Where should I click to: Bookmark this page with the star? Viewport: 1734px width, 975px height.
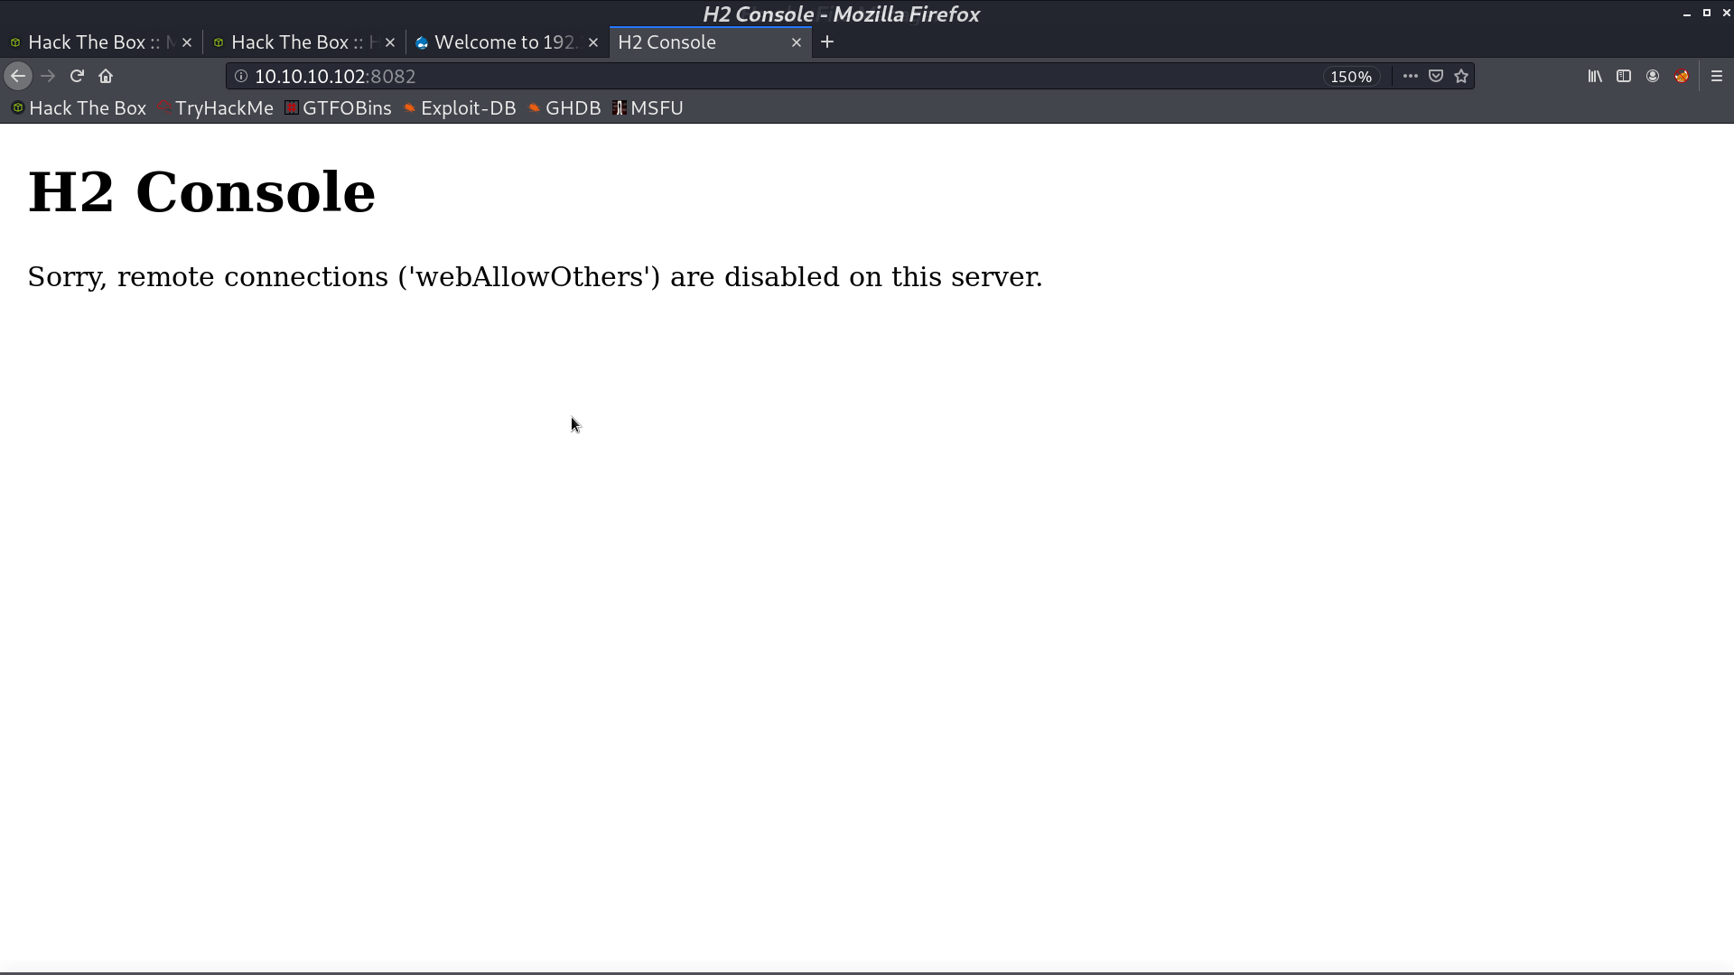point(1461,77)
